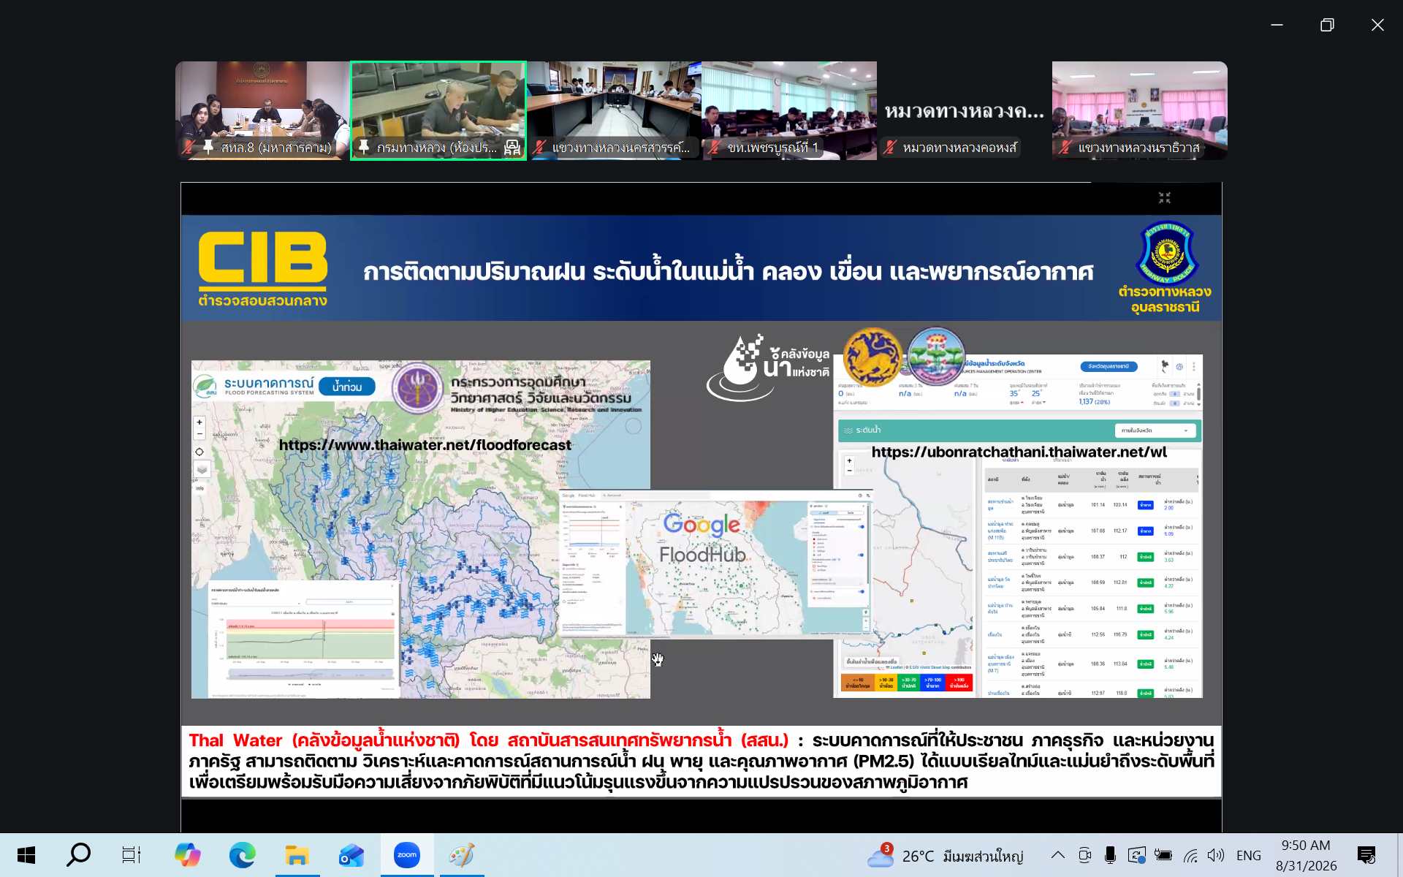Open Paint app in taskbar
The image size is (1403, 877).
tap(461, 854)
